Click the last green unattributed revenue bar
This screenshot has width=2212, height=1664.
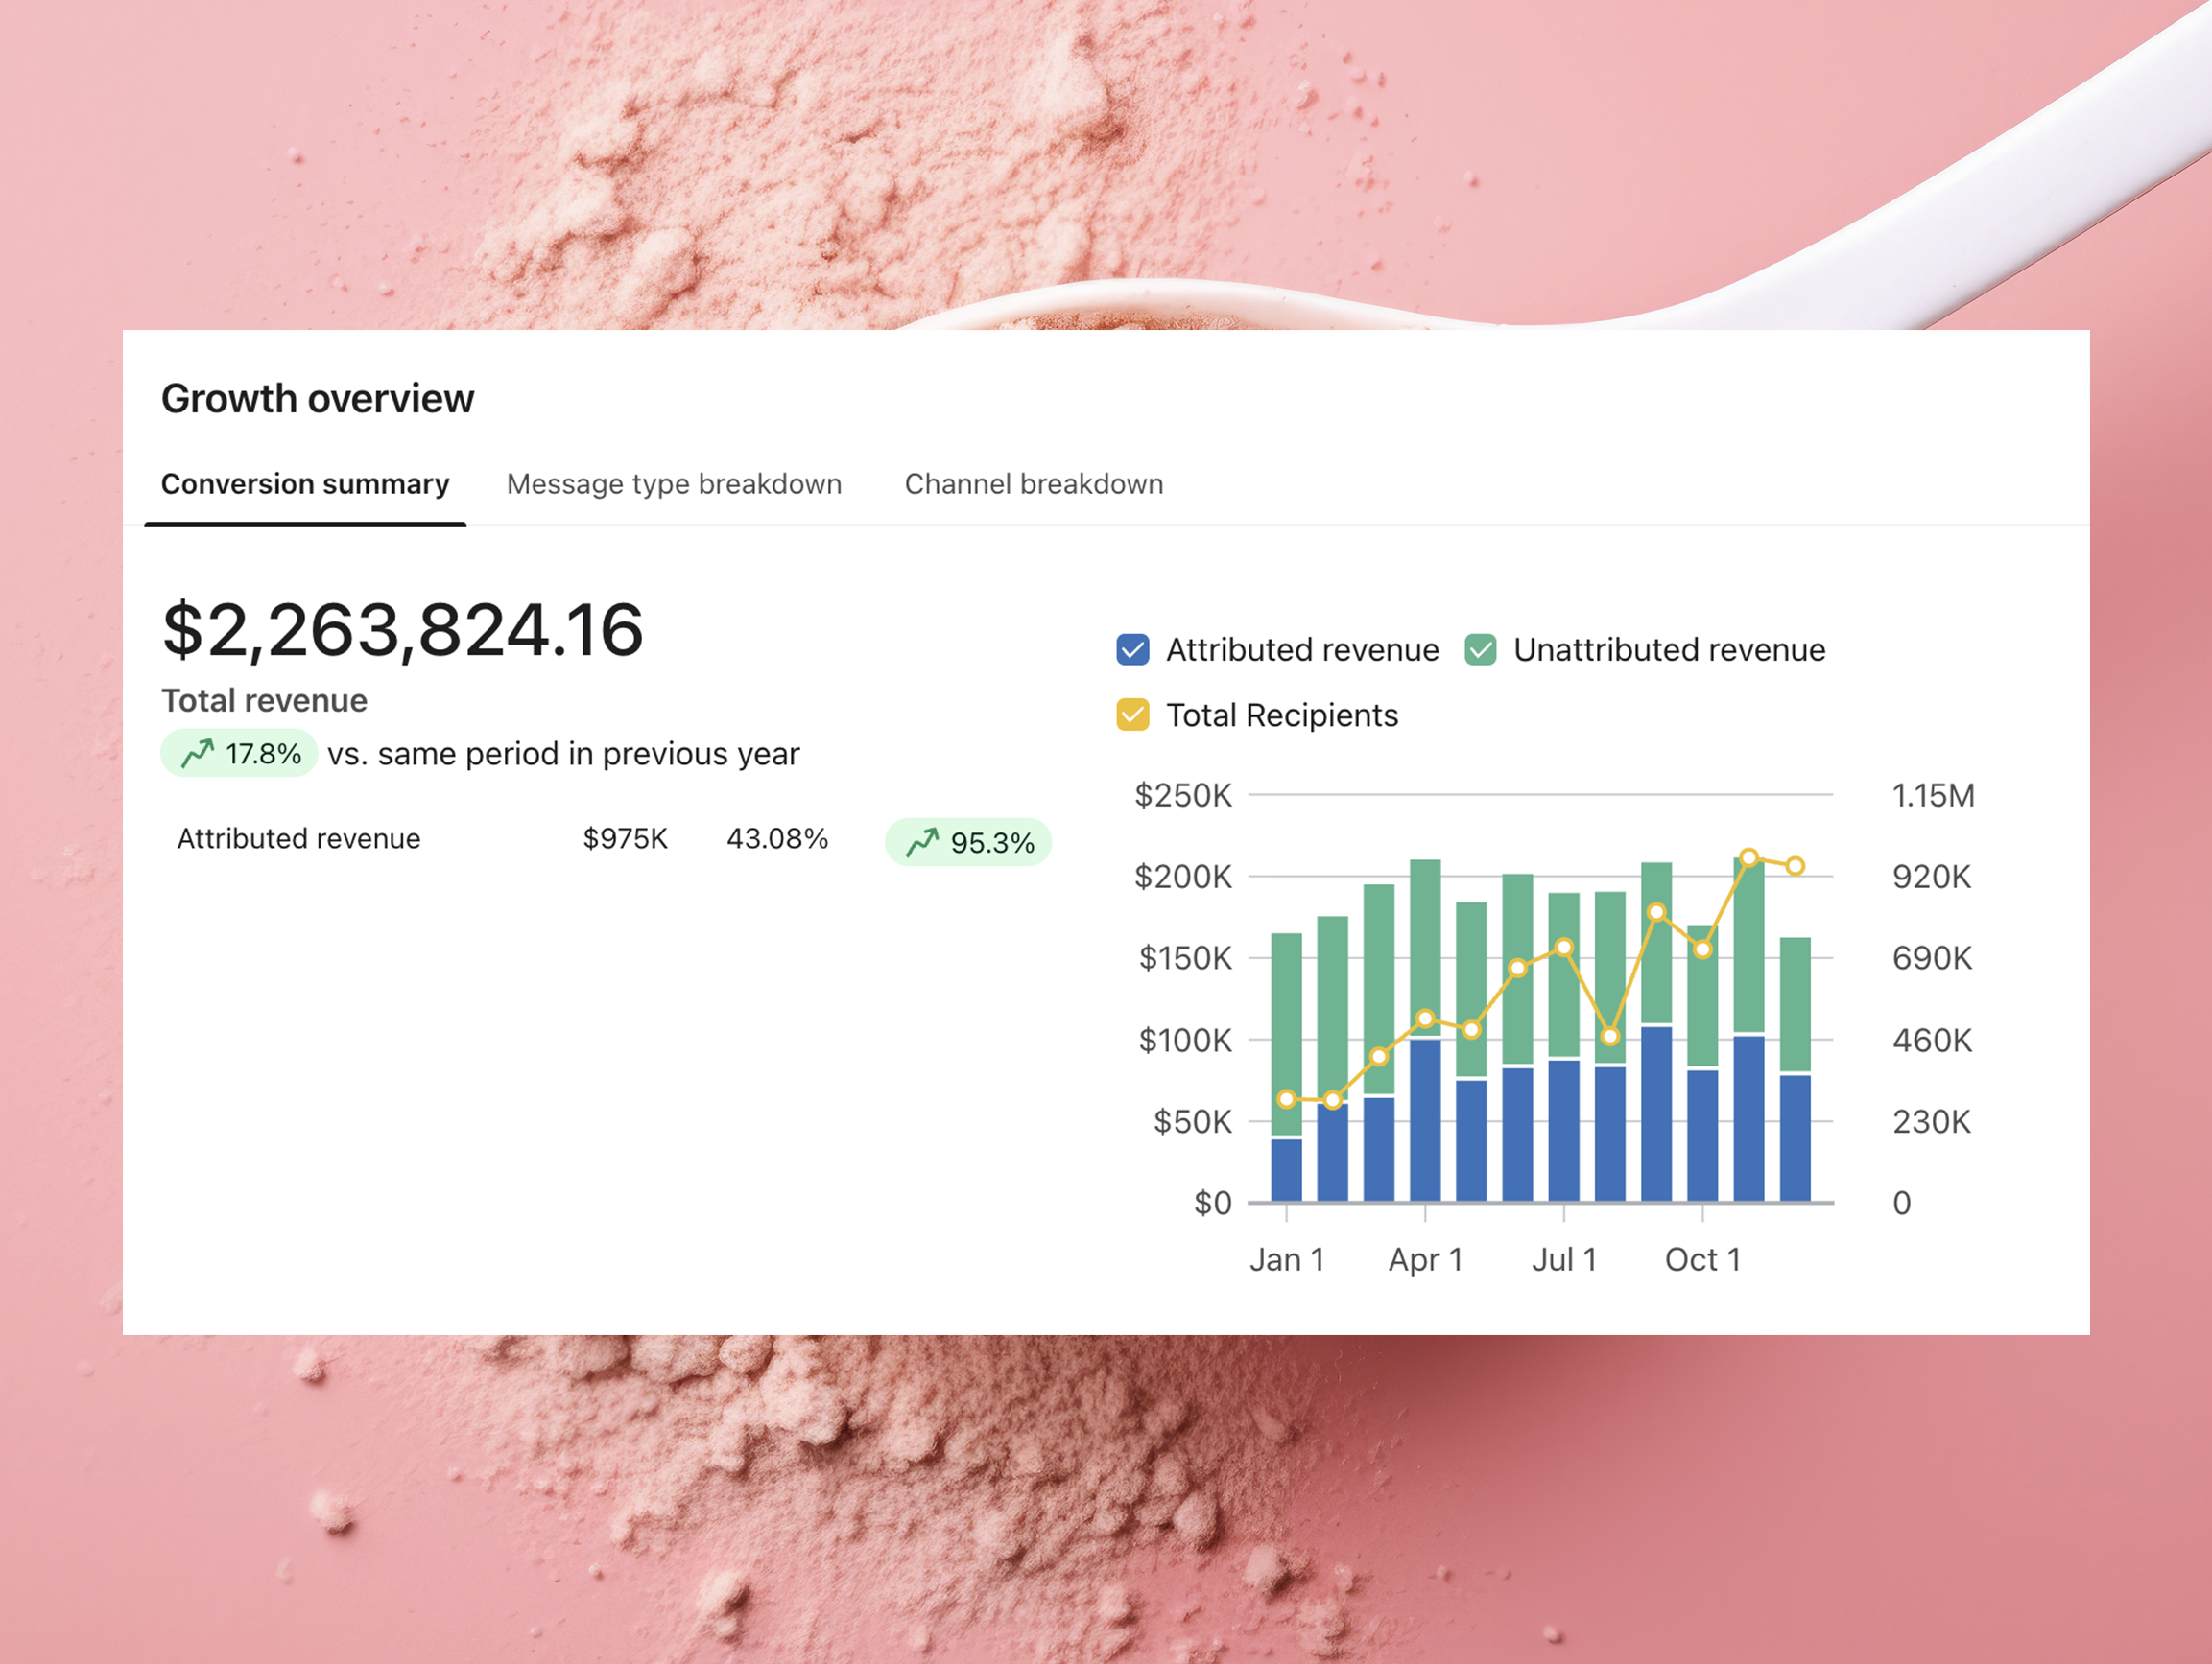click(x=1795, y=1004)
